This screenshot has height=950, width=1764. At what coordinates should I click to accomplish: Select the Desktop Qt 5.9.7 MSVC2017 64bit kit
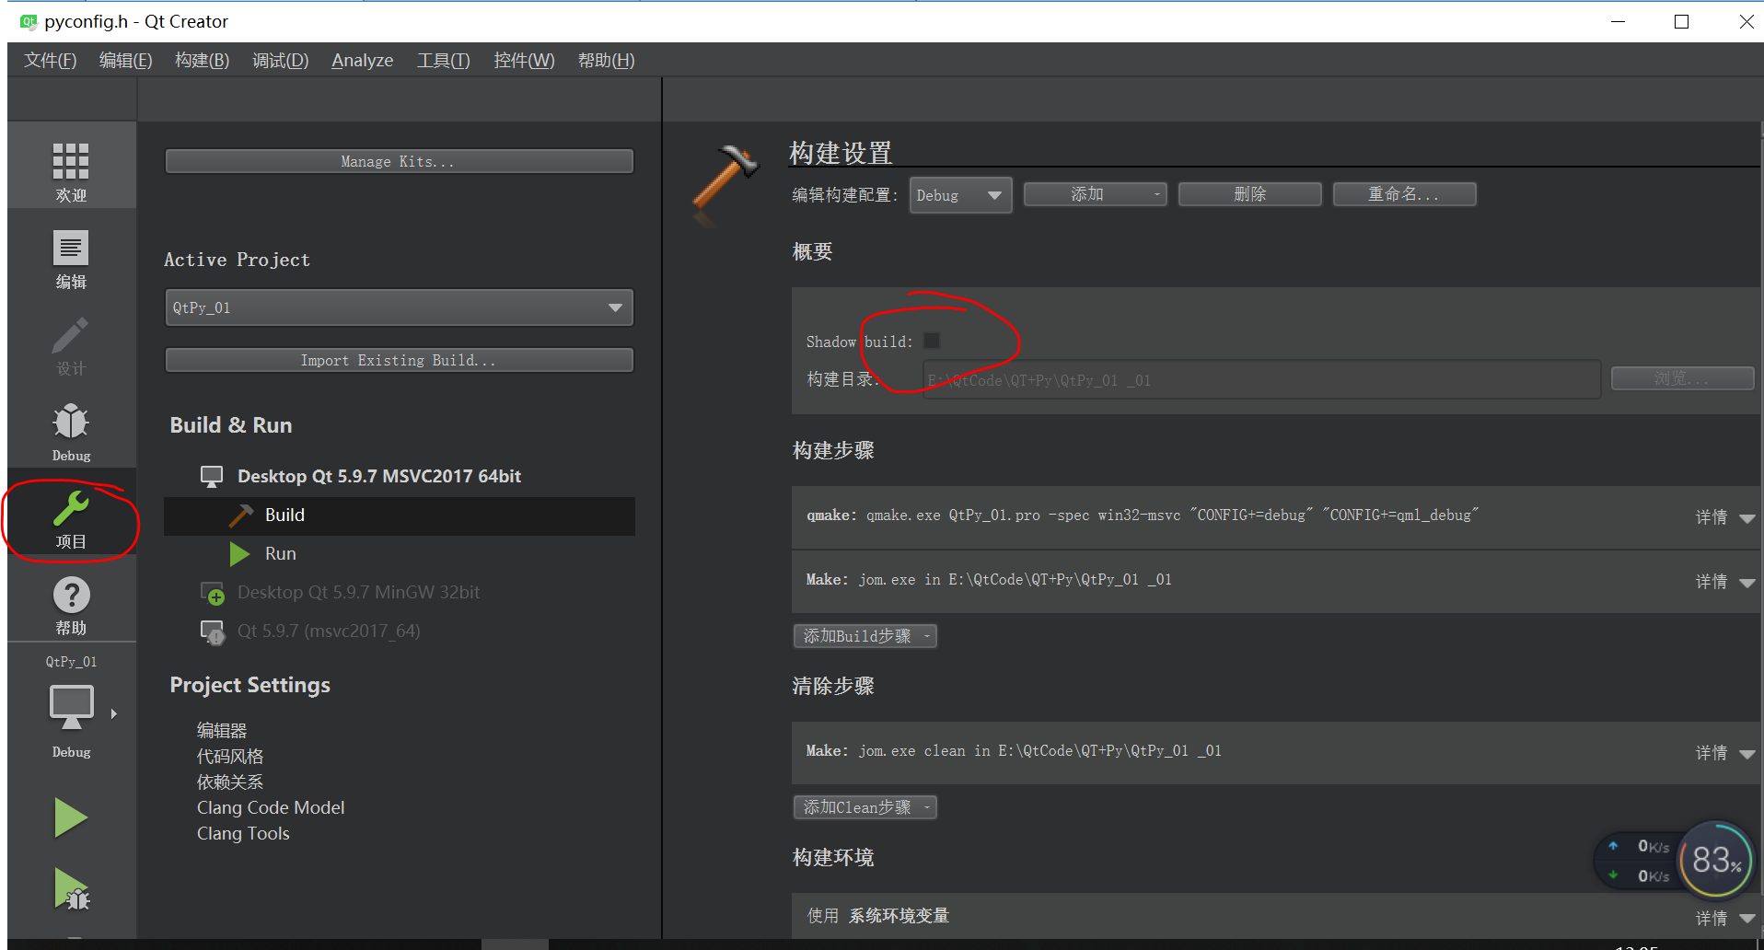379,476
